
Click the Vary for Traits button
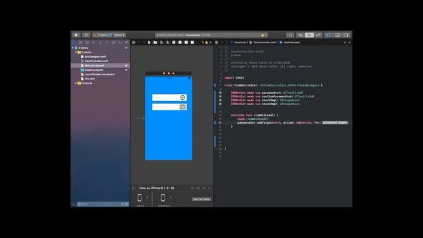pos(201,199)
